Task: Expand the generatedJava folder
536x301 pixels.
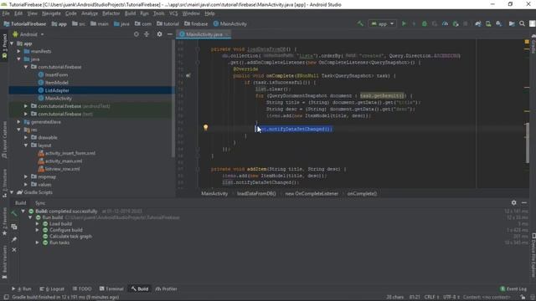Action: click(18, 122)
